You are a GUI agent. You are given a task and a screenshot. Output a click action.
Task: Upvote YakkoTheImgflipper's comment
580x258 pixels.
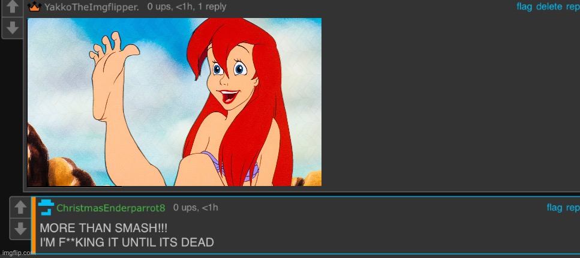tap(13, 7)
